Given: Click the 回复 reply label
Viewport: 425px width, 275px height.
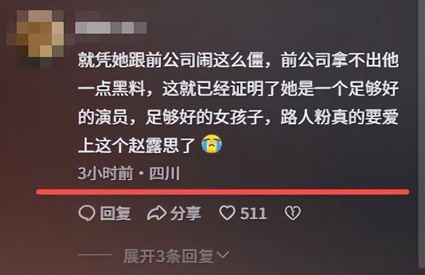Looking at the screenshot, I should coord(115,213).
